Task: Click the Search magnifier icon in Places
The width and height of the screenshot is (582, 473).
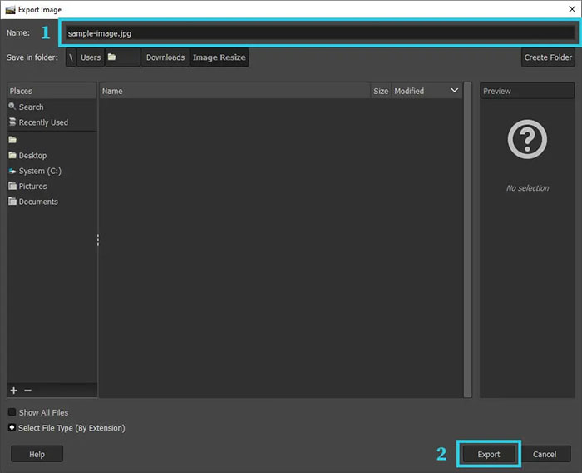Action: click(x=12, y=107)
